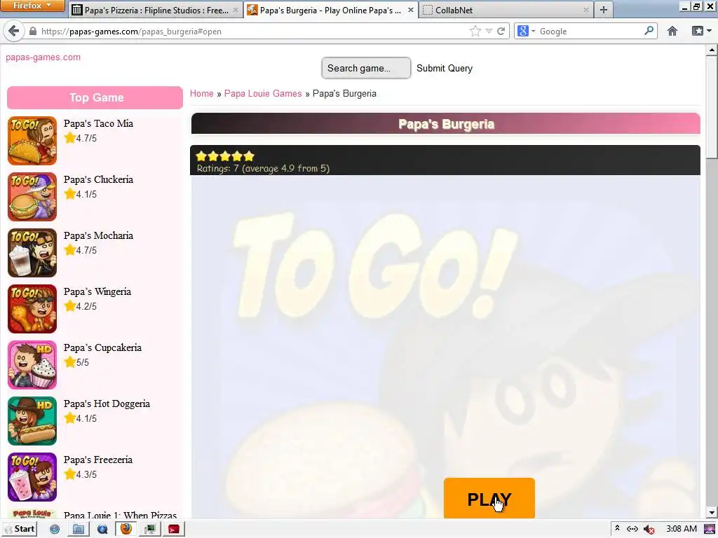Select the Papa's Burgeria browser tab
718x538 pixels.
(330, 10)
